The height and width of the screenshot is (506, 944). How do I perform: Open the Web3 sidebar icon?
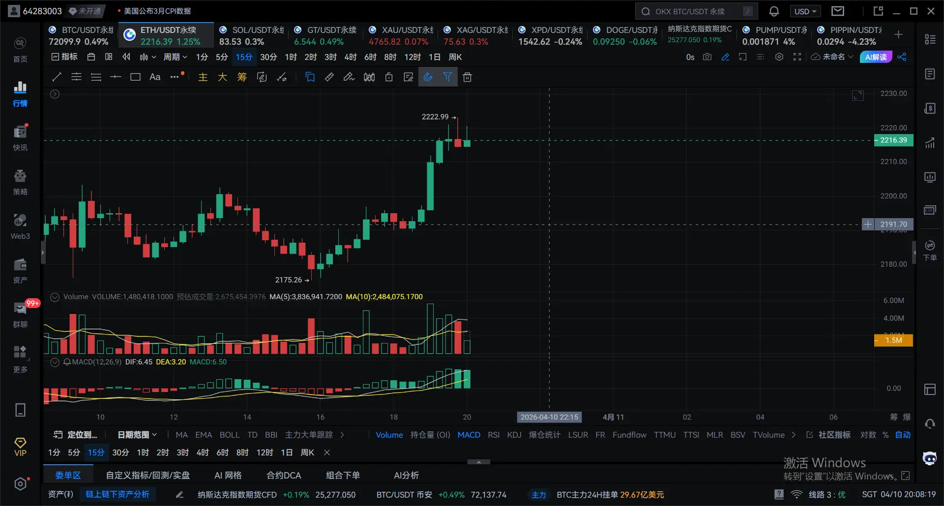(x=20, y=226)
